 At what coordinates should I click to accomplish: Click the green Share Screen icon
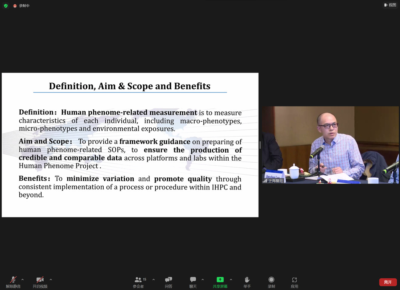[220, 280]
